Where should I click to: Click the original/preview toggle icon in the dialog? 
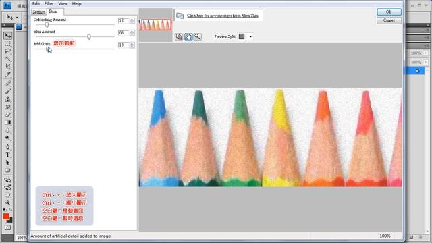pyautogui.click(x=179, y=36)
